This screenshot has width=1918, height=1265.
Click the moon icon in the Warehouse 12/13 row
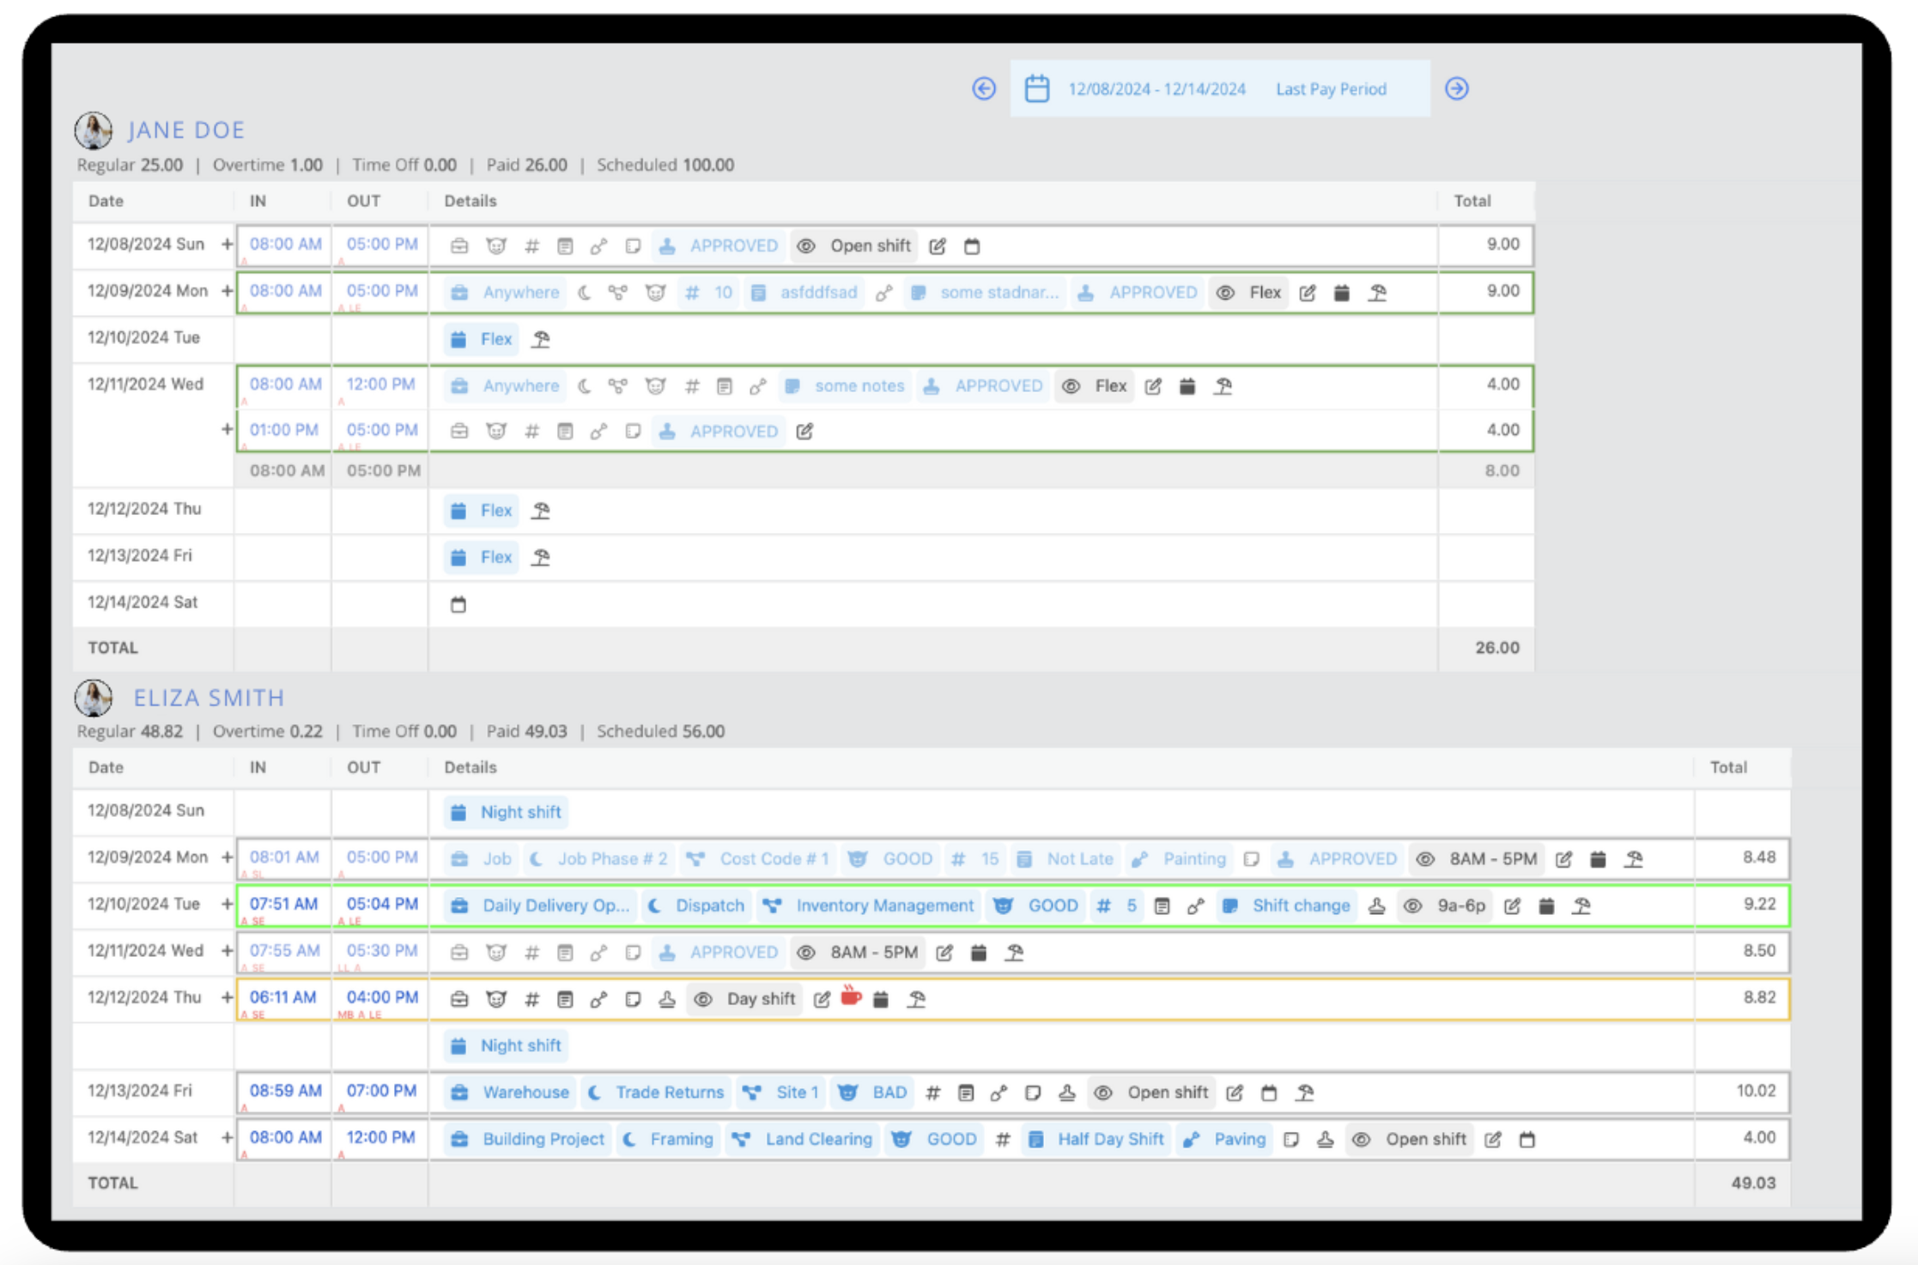[596, 1092]
